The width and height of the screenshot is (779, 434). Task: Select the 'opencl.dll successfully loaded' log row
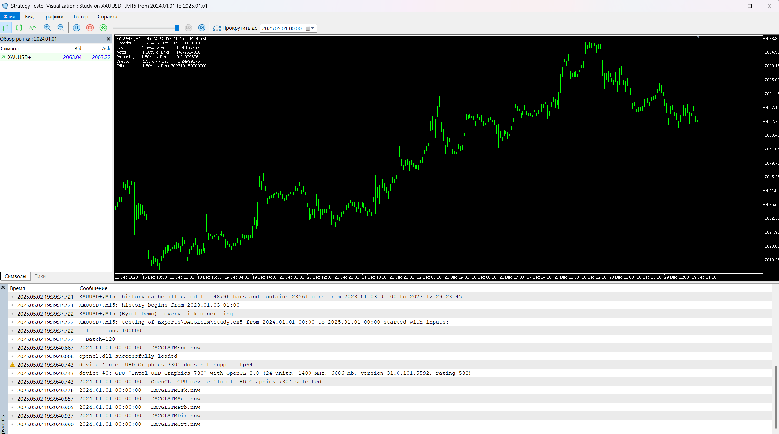pos(390,356)
